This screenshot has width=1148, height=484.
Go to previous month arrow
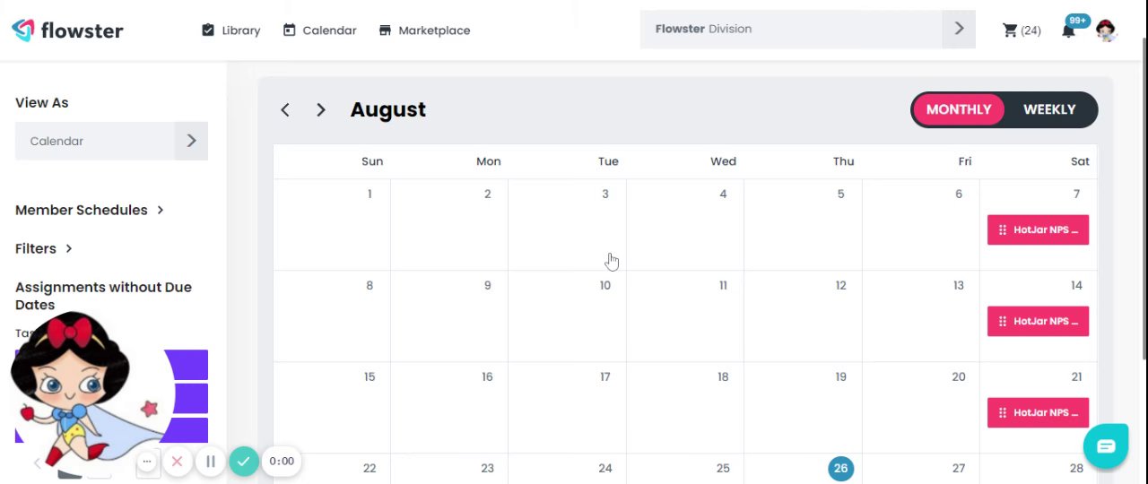coord(285,110)
